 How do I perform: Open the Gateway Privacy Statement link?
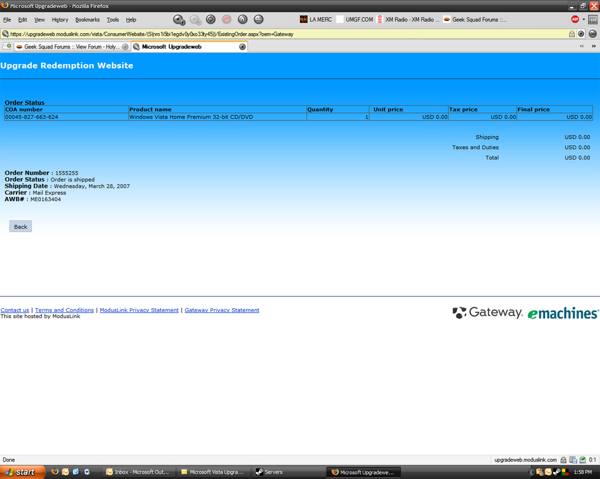point(222,310)
